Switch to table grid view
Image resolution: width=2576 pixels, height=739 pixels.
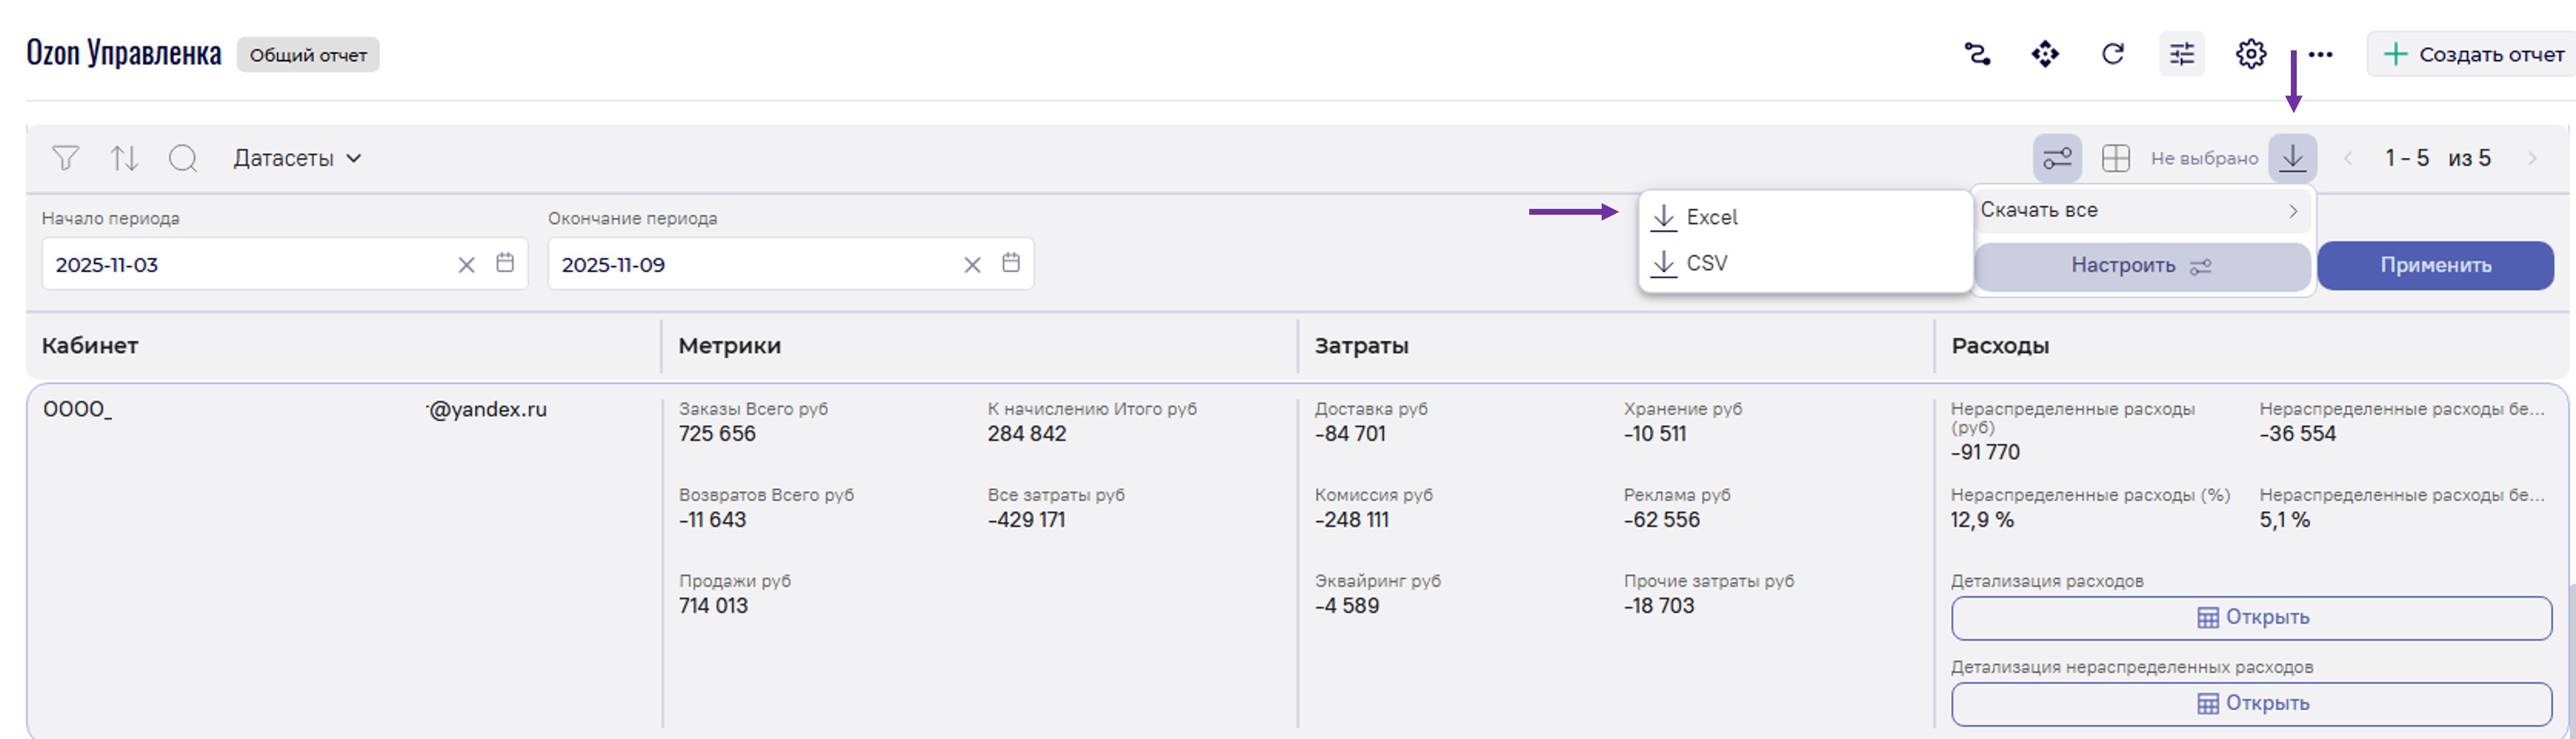pyautogui.click(x=2115, y=158)
